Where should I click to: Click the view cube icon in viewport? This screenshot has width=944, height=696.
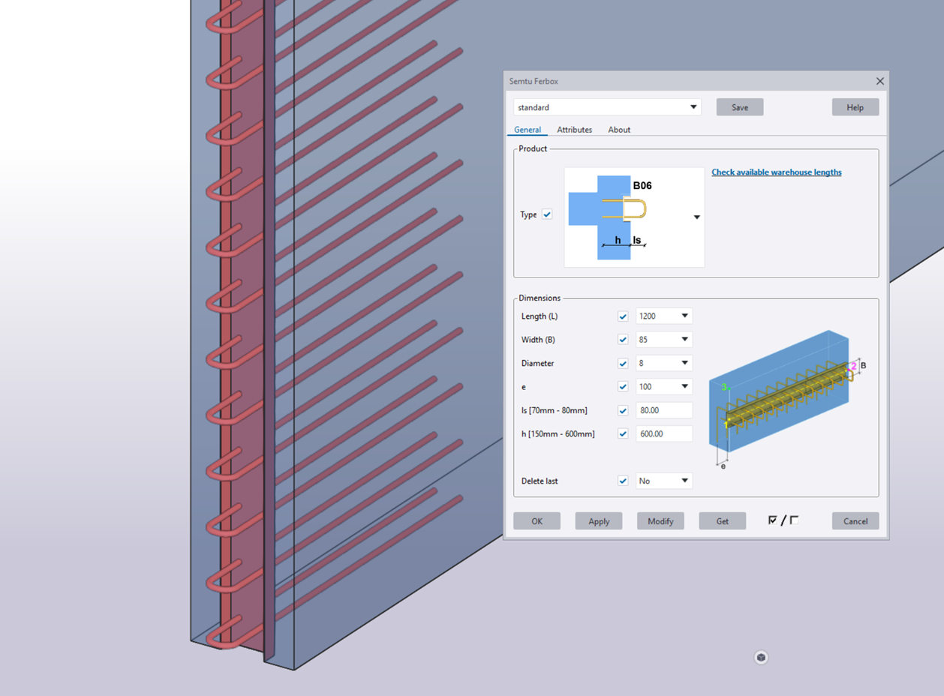point(761,658)
